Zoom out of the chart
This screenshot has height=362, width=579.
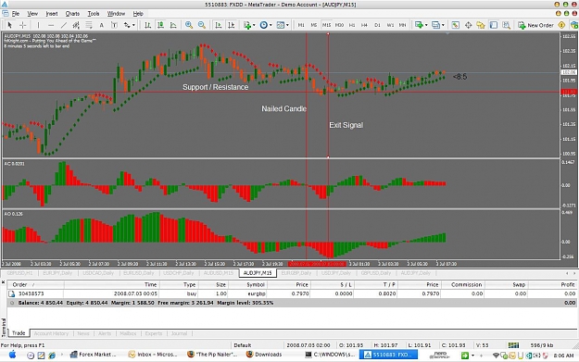click(x=202, y=25)
